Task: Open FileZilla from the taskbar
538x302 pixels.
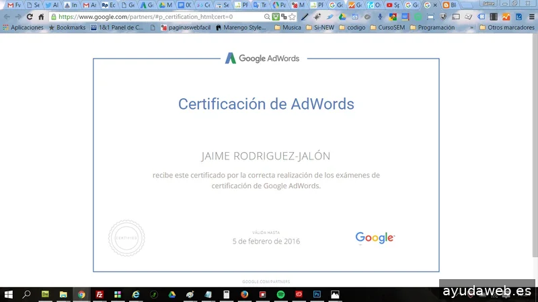Action: (100, 295)
